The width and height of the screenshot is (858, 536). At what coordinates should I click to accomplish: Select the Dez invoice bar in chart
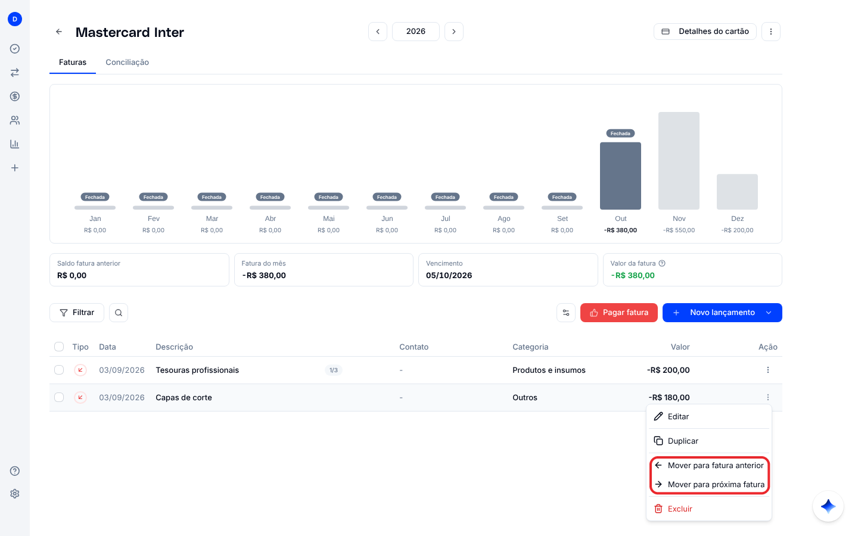[737, 192]
